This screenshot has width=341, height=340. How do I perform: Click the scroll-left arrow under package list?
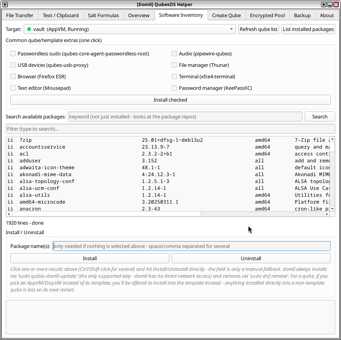coord(9,214)
